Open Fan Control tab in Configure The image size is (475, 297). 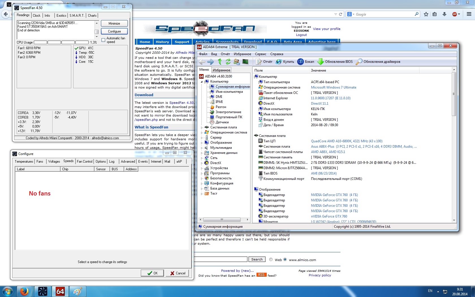85,162
